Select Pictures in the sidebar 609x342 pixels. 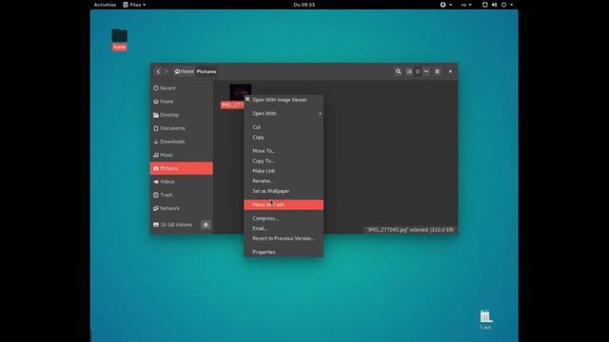point(182,168)
